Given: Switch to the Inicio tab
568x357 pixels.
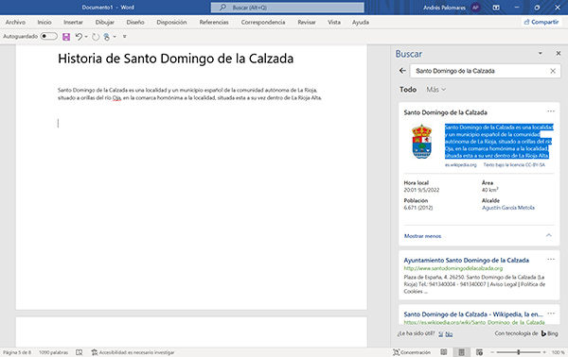Looking at the screenshot, I should tap(44, 22).
